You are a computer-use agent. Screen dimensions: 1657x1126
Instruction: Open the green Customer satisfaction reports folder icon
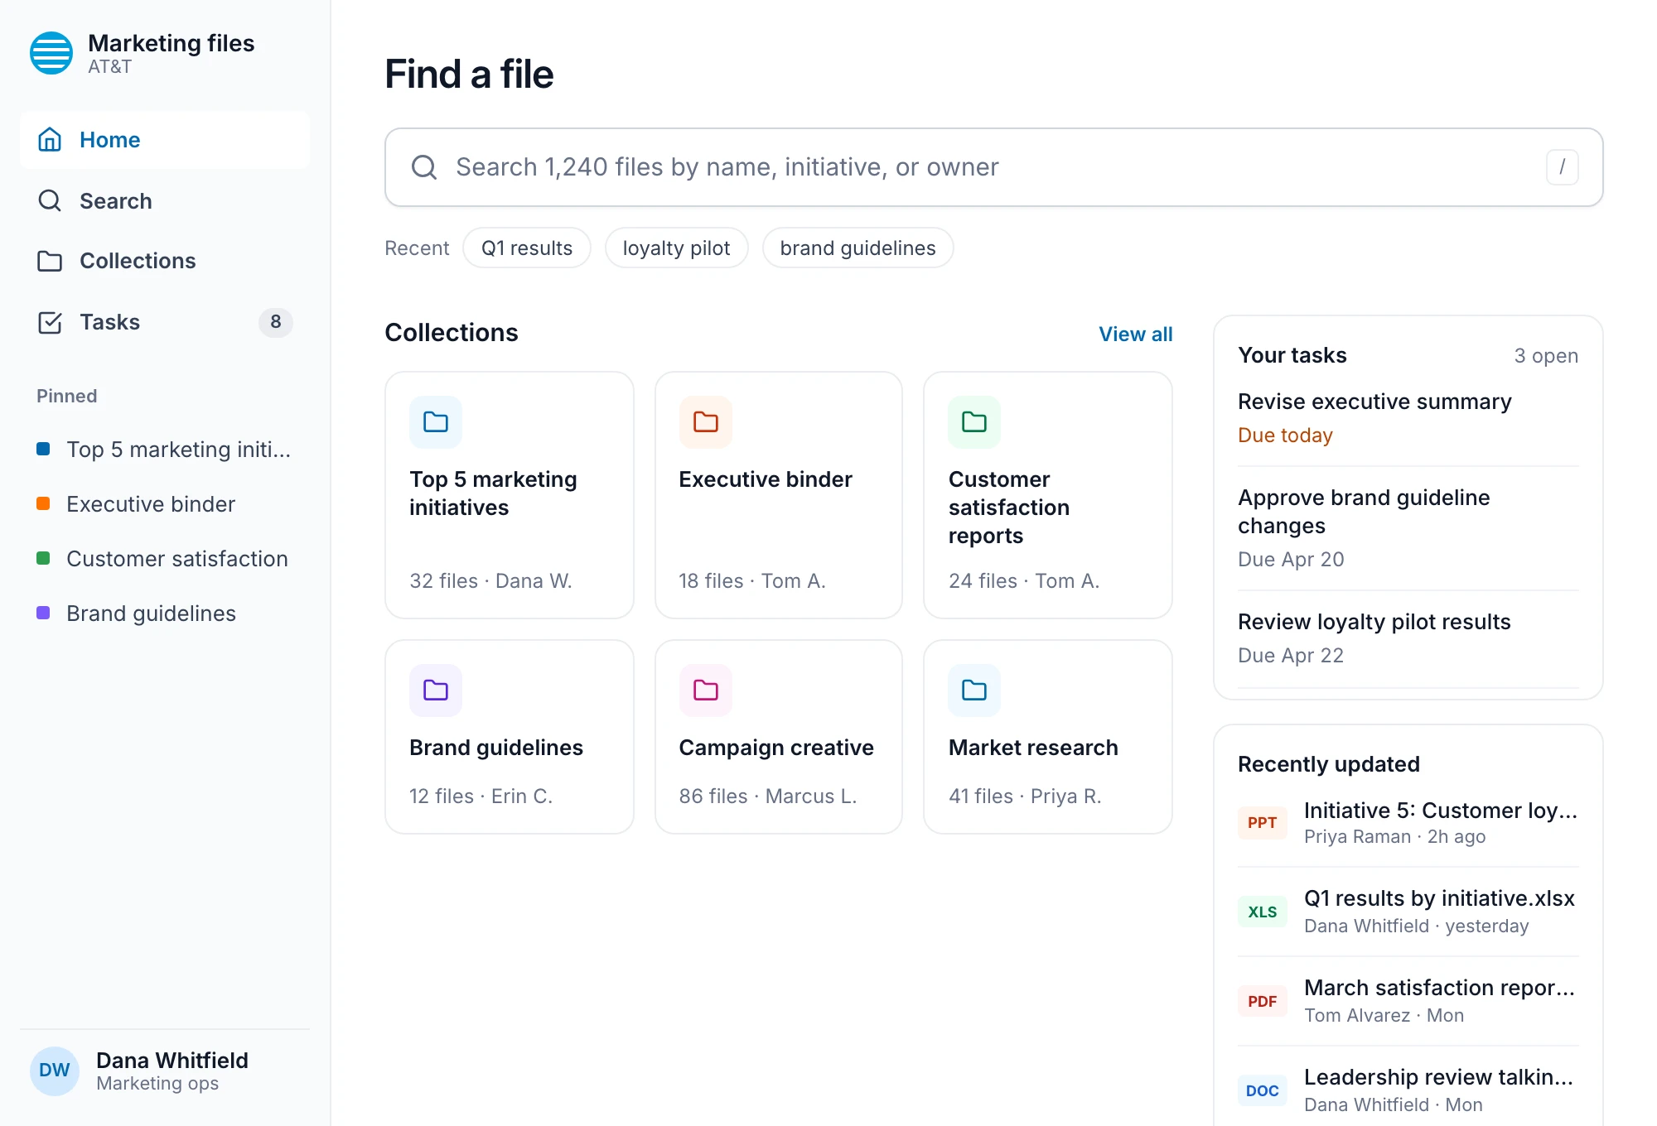click(x=974, y=422)
